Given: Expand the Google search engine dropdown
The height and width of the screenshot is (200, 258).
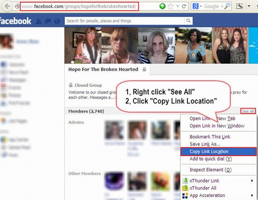Looking at the screenshot, I should coord(201,7).
